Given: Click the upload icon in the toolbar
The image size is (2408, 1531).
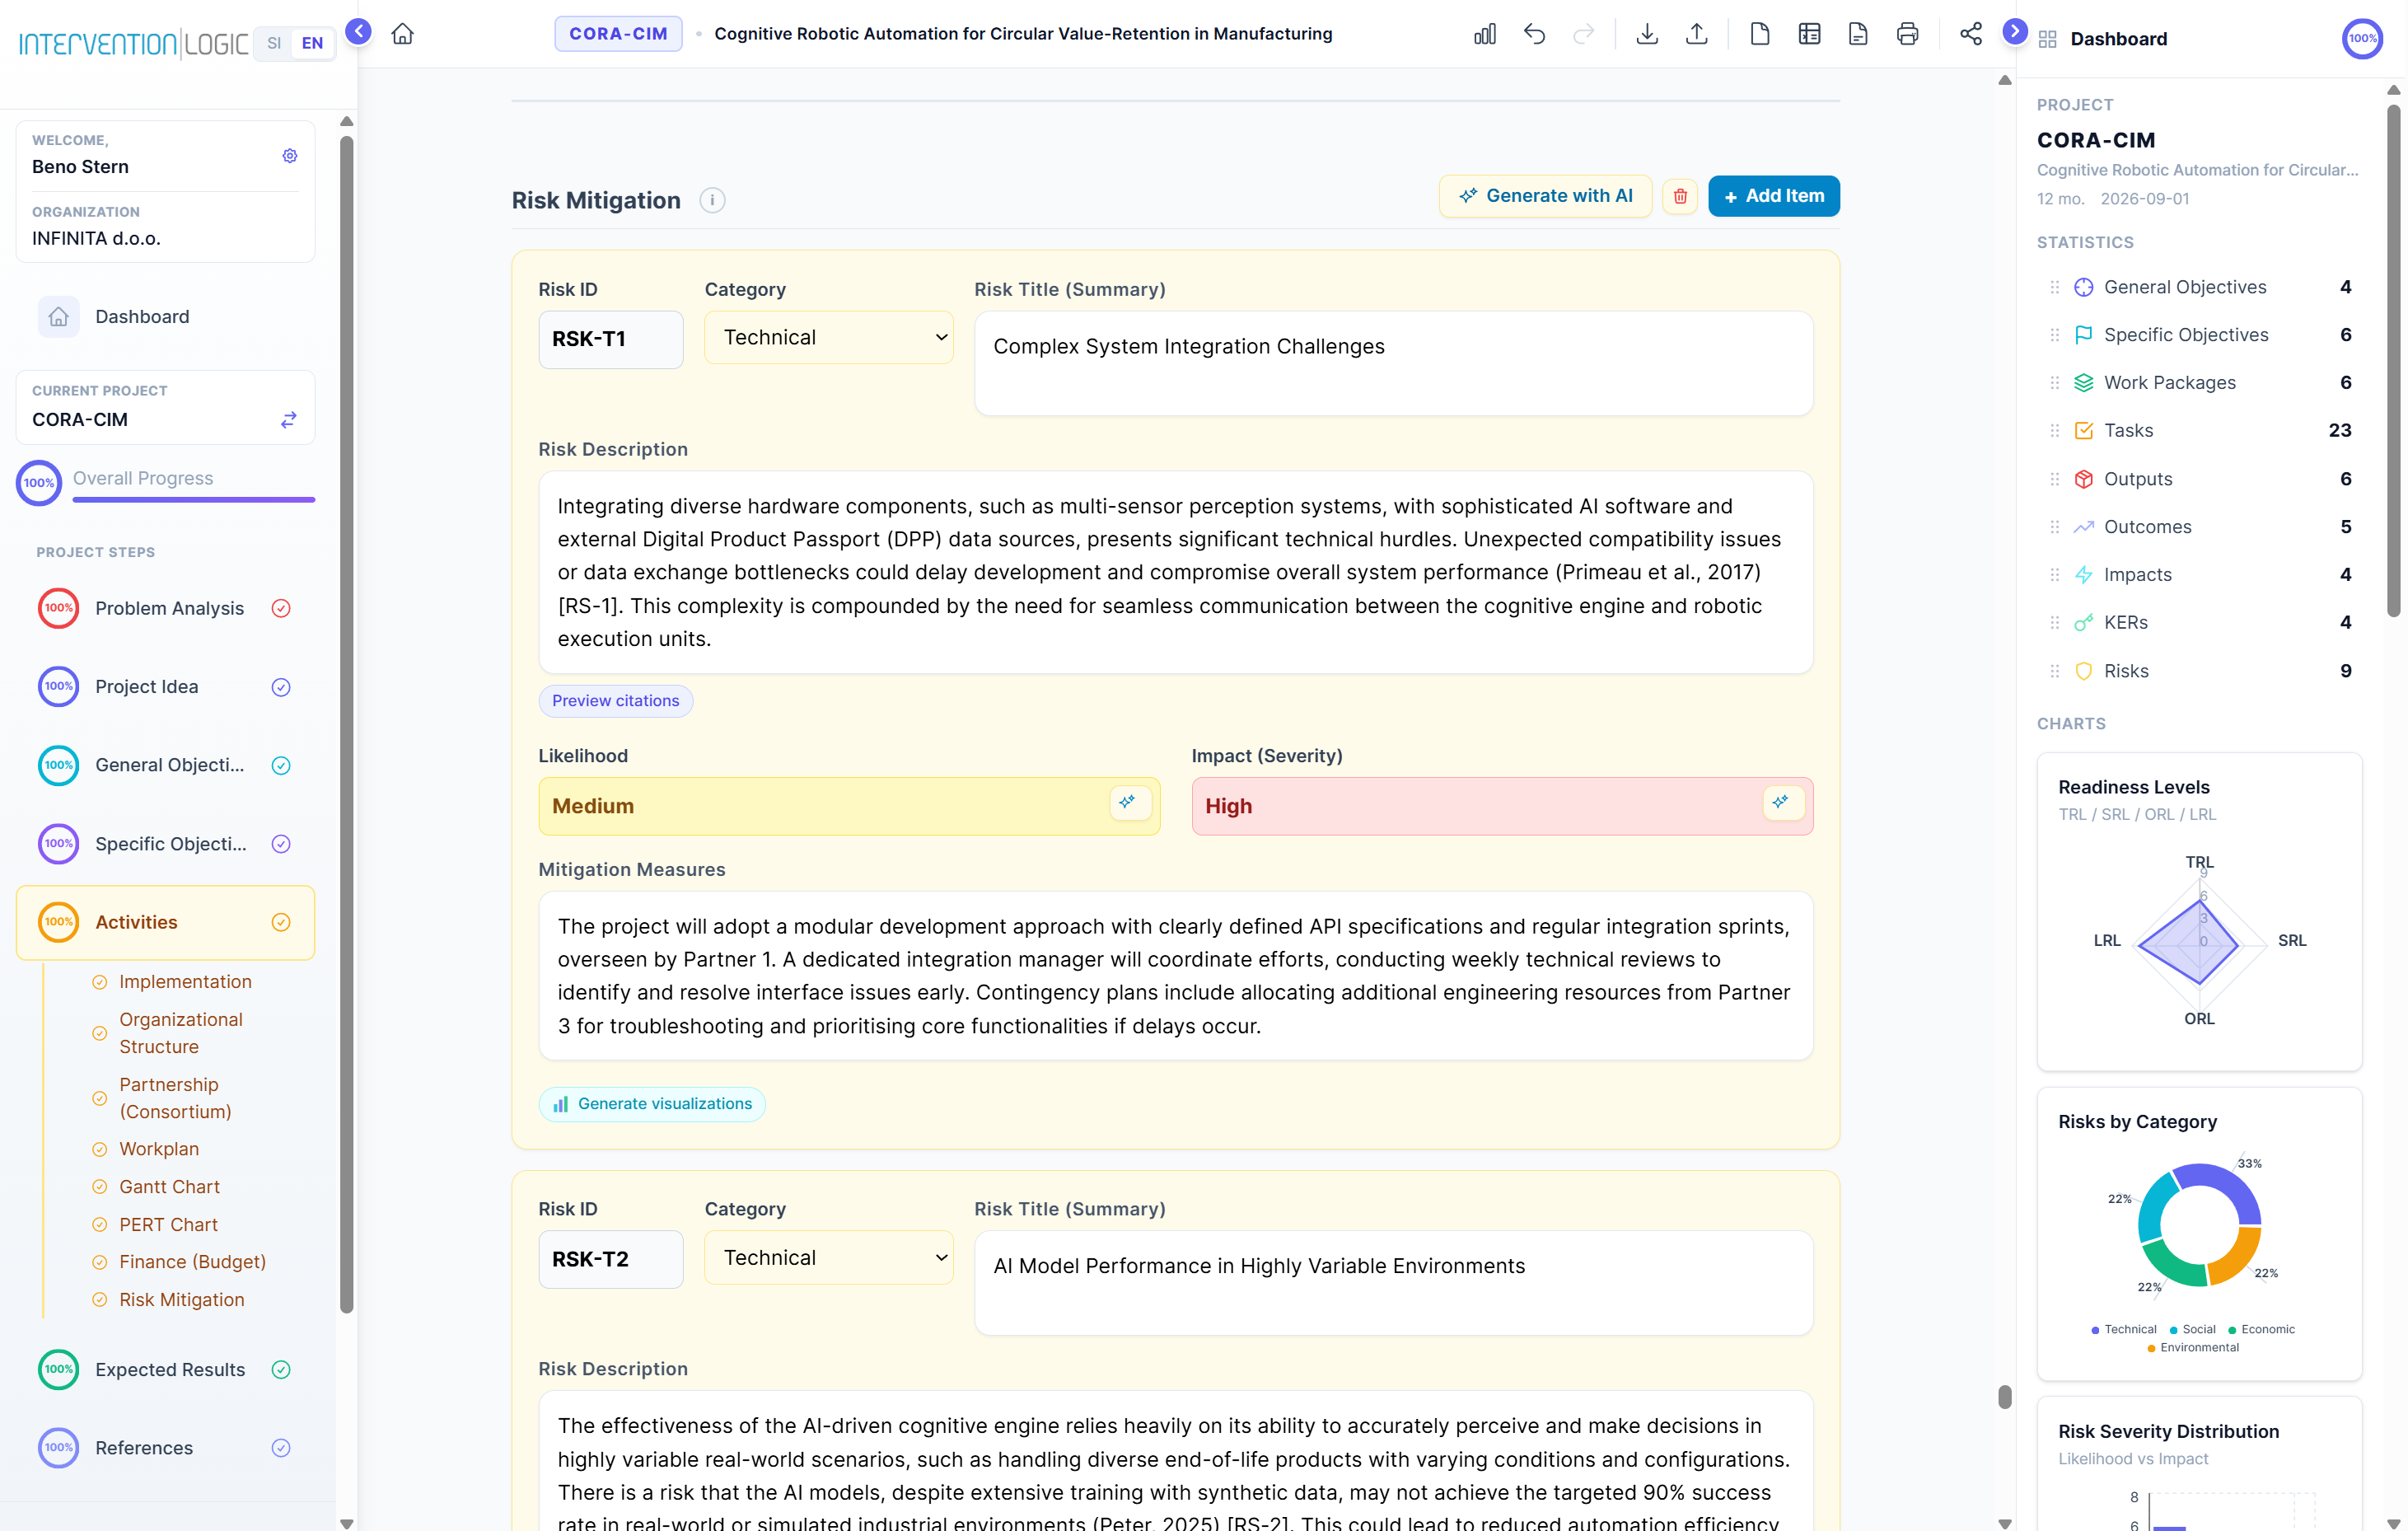Looking at the screenshot, I should click(1697, 34).
